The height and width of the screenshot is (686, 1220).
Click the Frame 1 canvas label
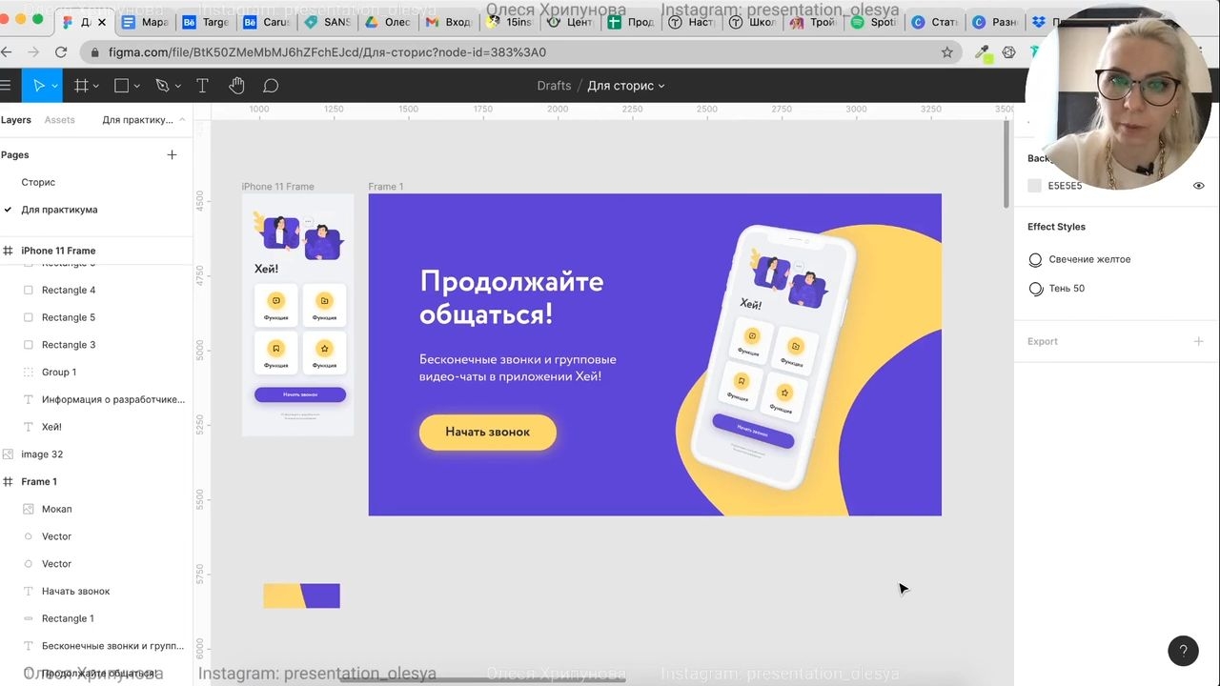pos(386,187)
